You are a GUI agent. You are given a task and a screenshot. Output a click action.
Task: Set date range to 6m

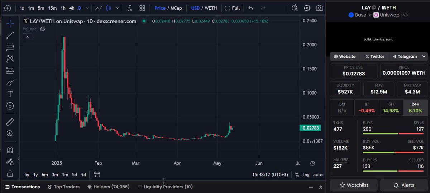click(x=45, y=175)
